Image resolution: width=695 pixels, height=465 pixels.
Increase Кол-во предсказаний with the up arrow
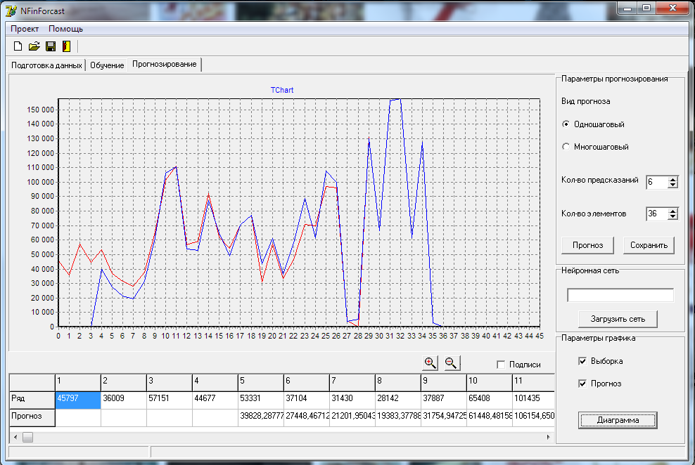pos(672,179)
